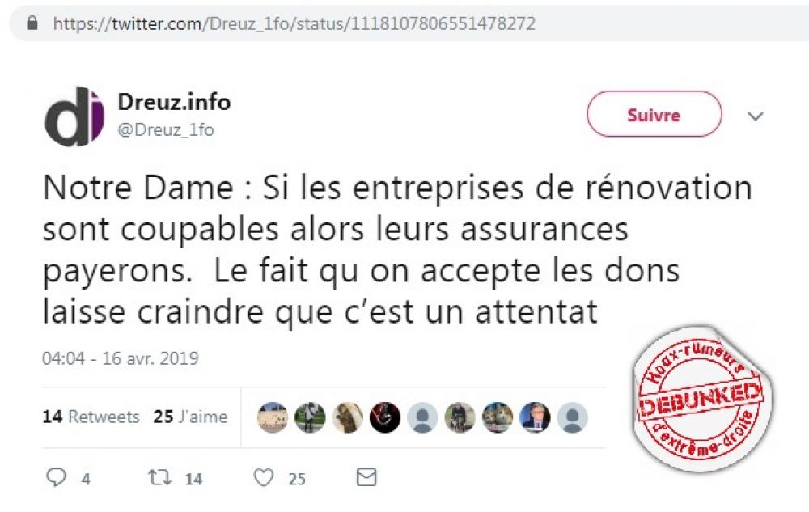Viewport: 809px width, 512px height.
Task: Expand the tweet options chevron menu
Action: click(x=756, y=116)
